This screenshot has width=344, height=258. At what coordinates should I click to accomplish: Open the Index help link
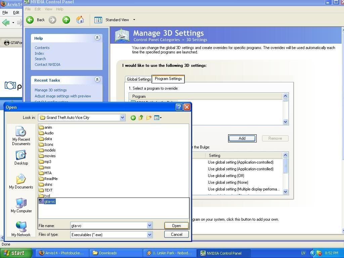tap(39, 53)
